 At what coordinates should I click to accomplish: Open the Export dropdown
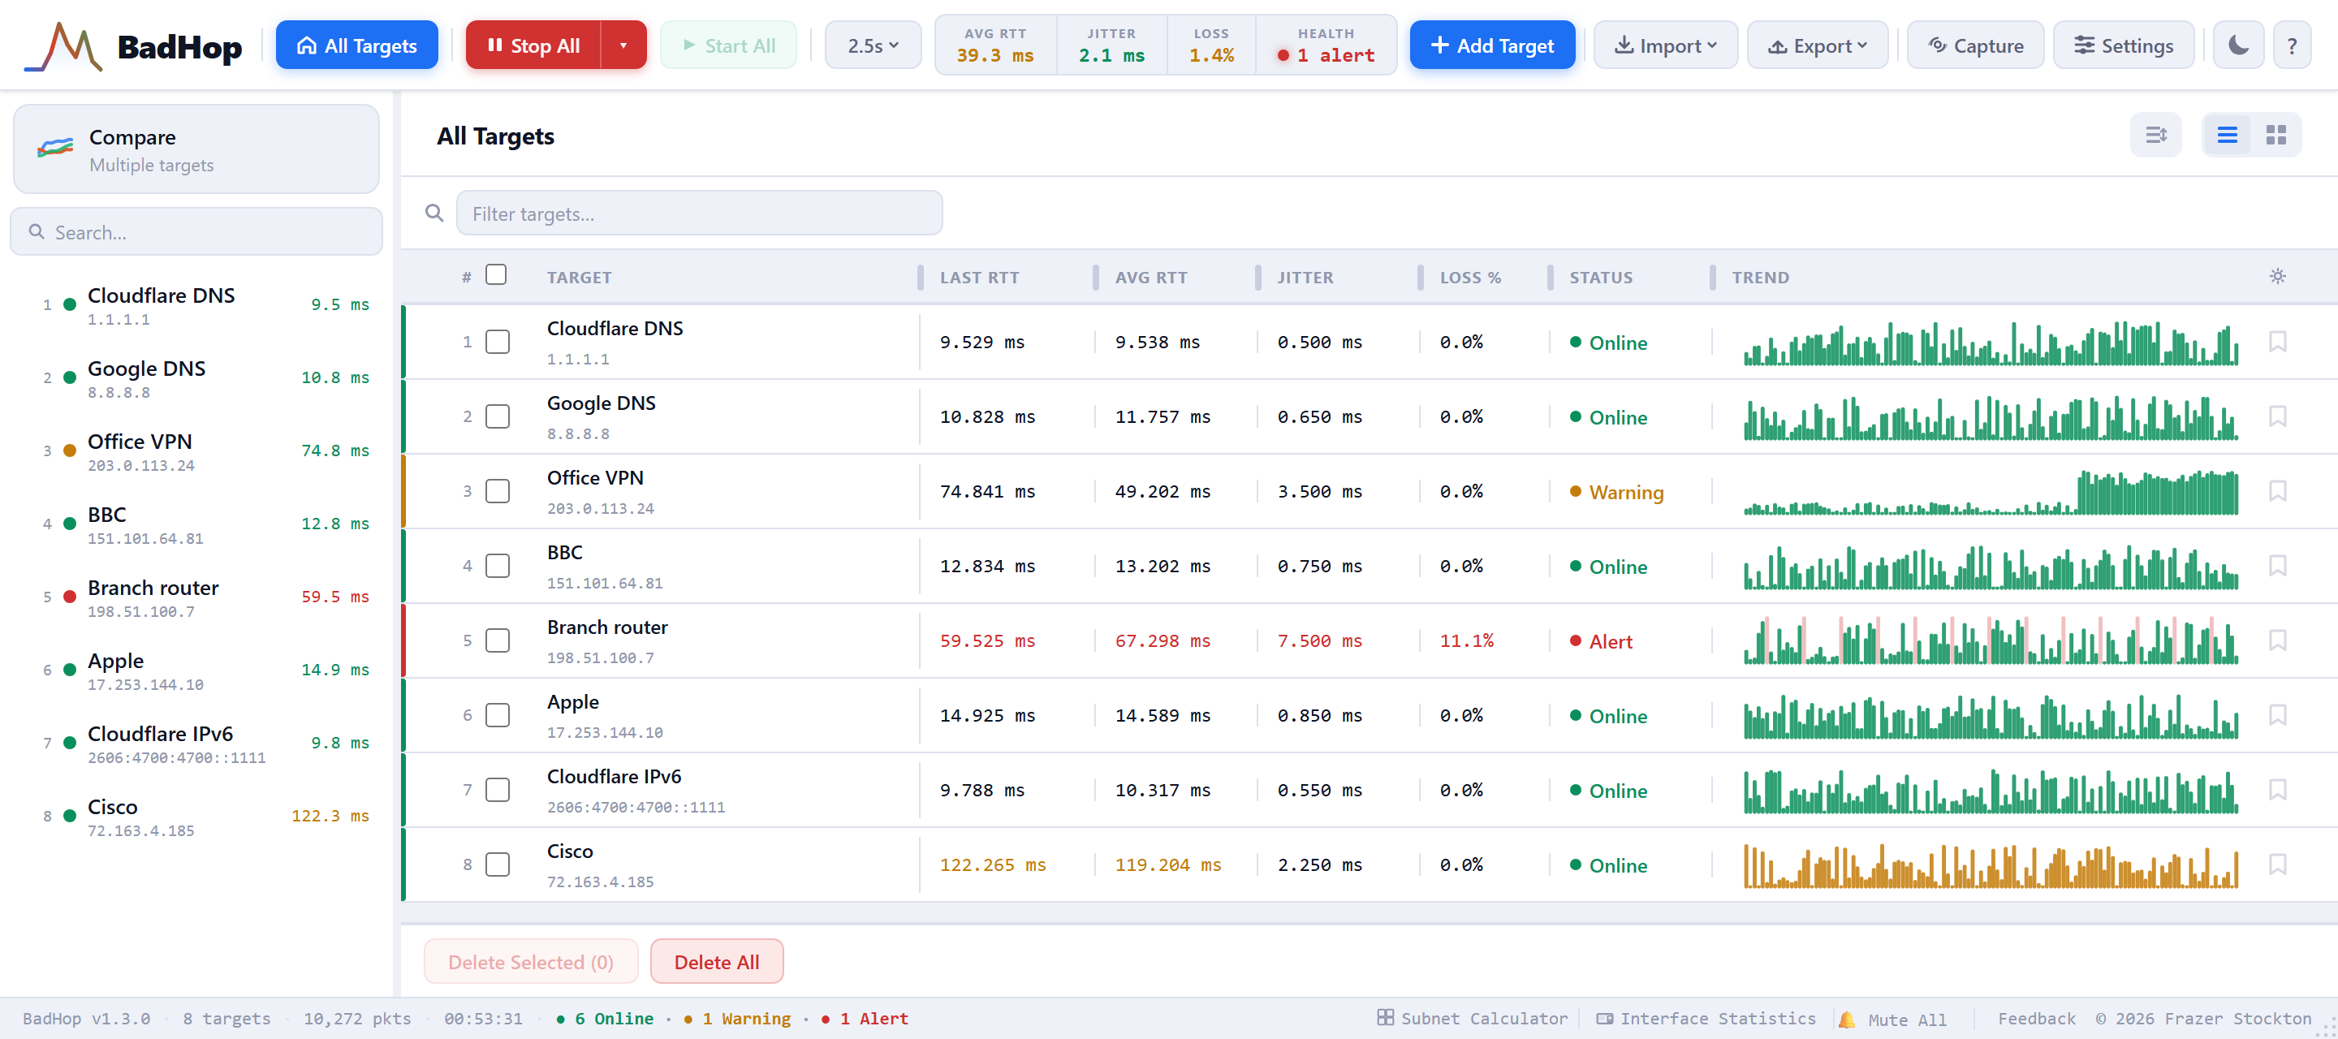[x=1817, y=45]
